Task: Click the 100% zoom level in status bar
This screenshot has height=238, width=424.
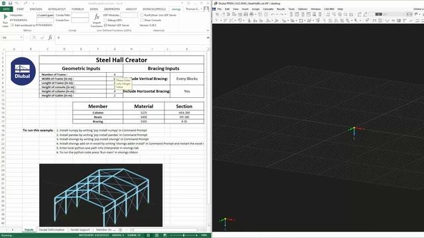Action: pos(204,235)
